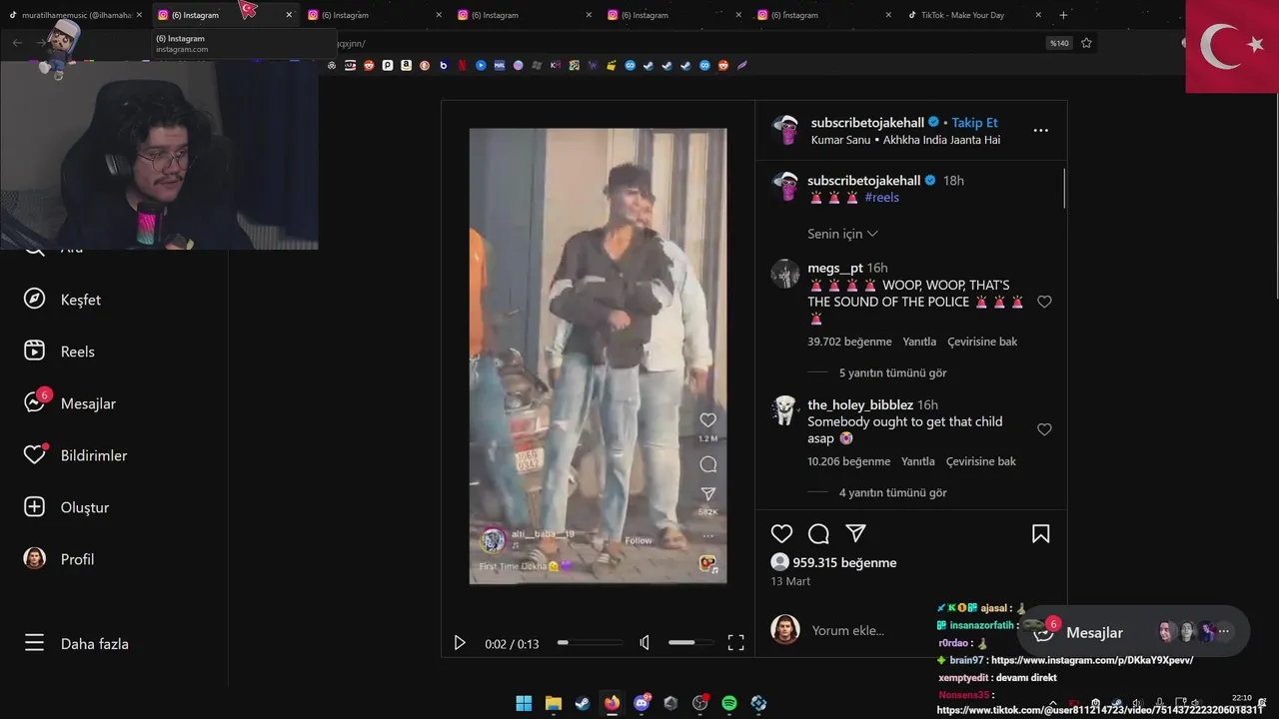Share the post with the paper-plane icon
This screenshot has height=719, width=1279.
coord(855,534)
